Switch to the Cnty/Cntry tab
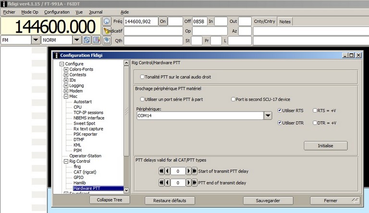Viewport: 369px width, 213px height. point(265,22)
